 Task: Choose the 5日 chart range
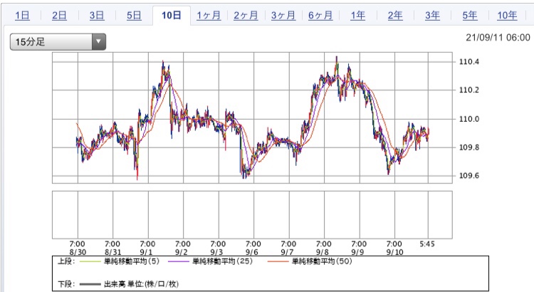pos(134,16)
